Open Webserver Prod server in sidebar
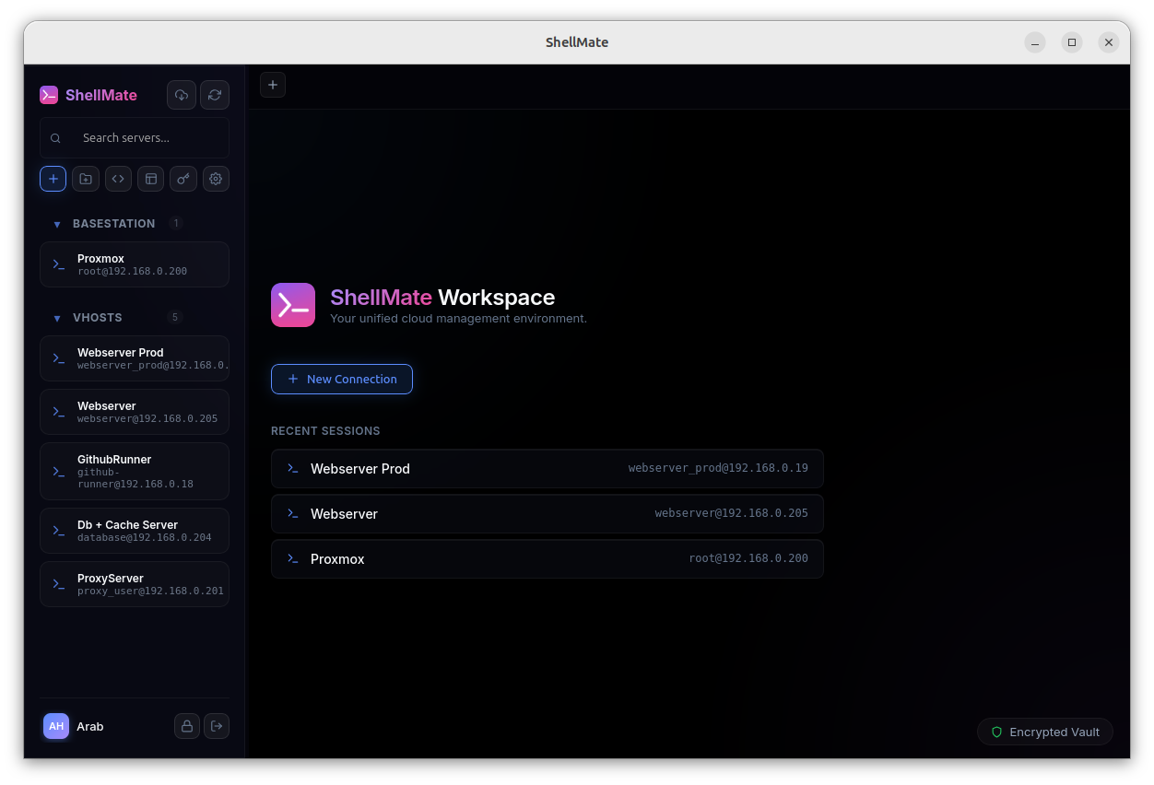Viewport: 1154px width, 785px height. 135,358
